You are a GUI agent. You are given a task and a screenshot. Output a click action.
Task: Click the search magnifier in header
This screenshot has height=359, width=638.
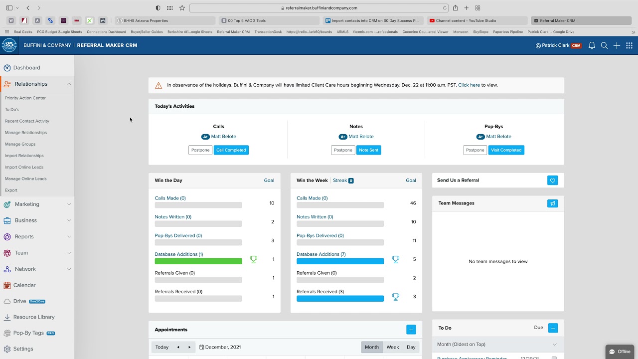pyautogui.click(x=604, y=45)
